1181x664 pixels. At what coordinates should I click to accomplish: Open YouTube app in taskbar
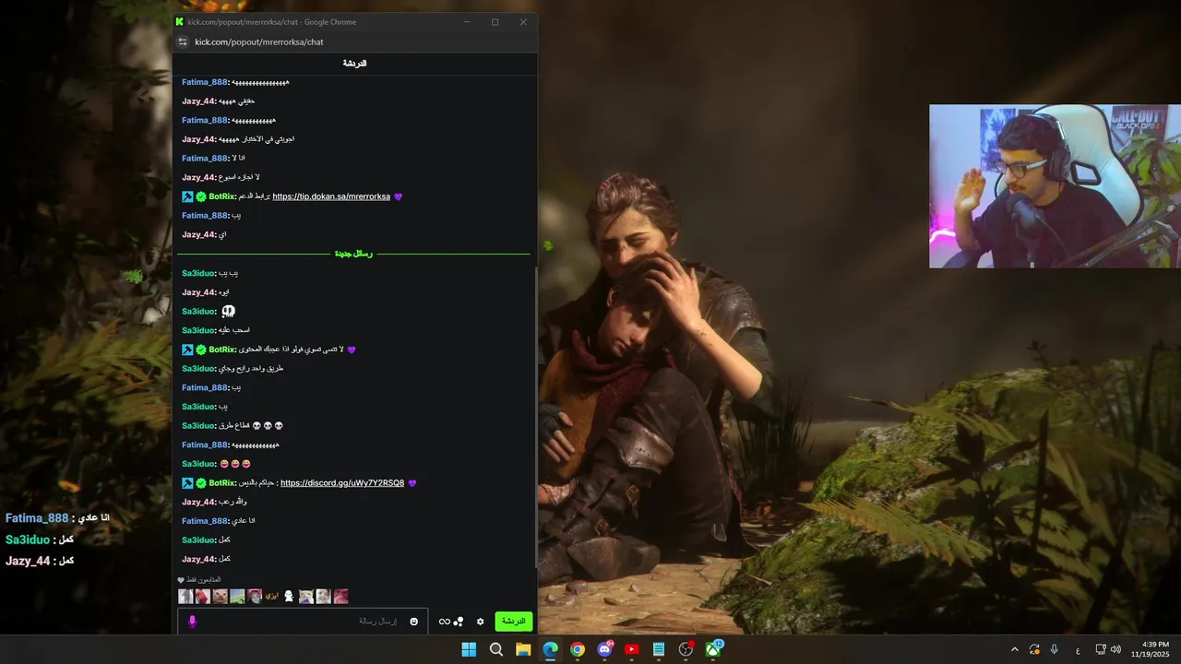(631, 649)
